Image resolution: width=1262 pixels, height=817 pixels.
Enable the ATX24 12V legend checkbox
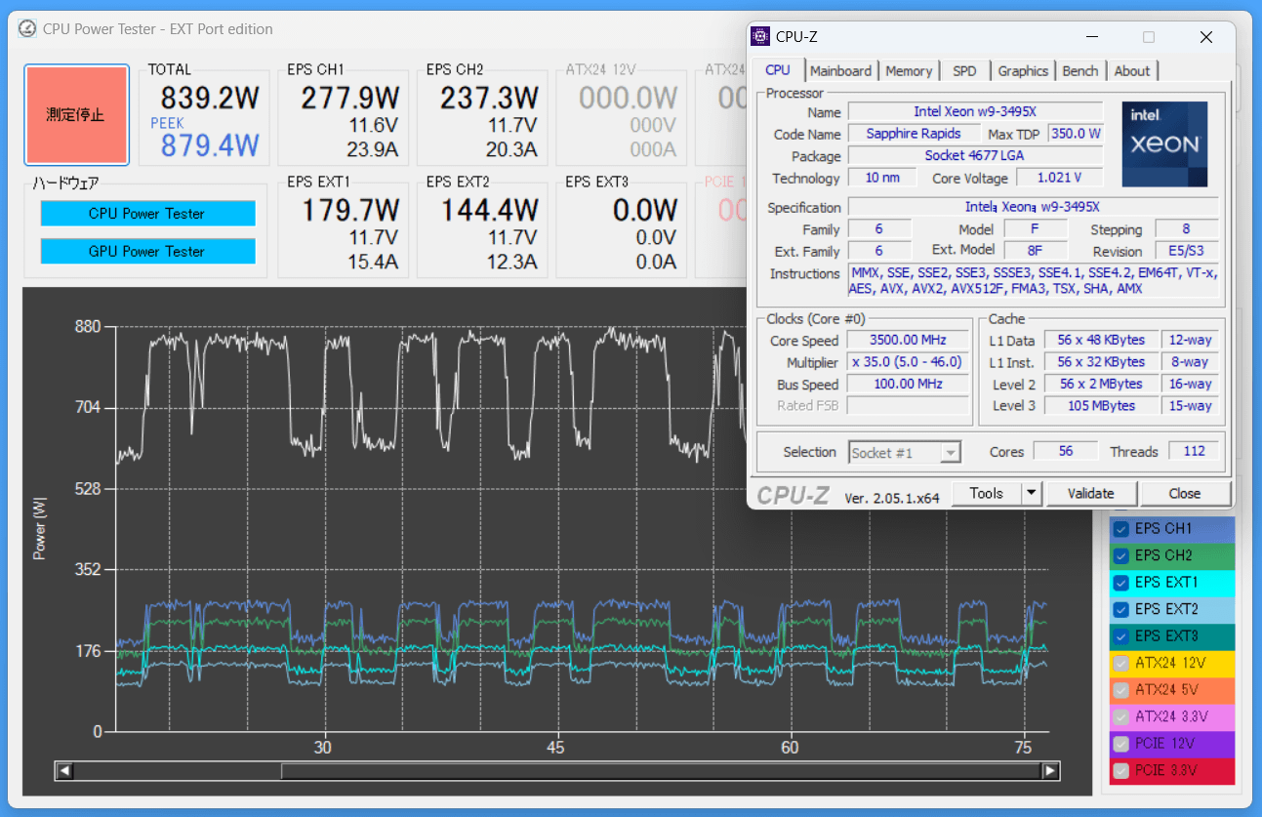1121,664
